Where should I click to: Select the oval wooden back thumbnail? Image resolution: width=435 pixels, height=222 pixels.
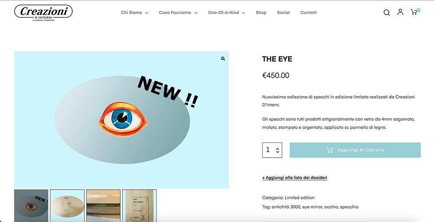(67, 206)
